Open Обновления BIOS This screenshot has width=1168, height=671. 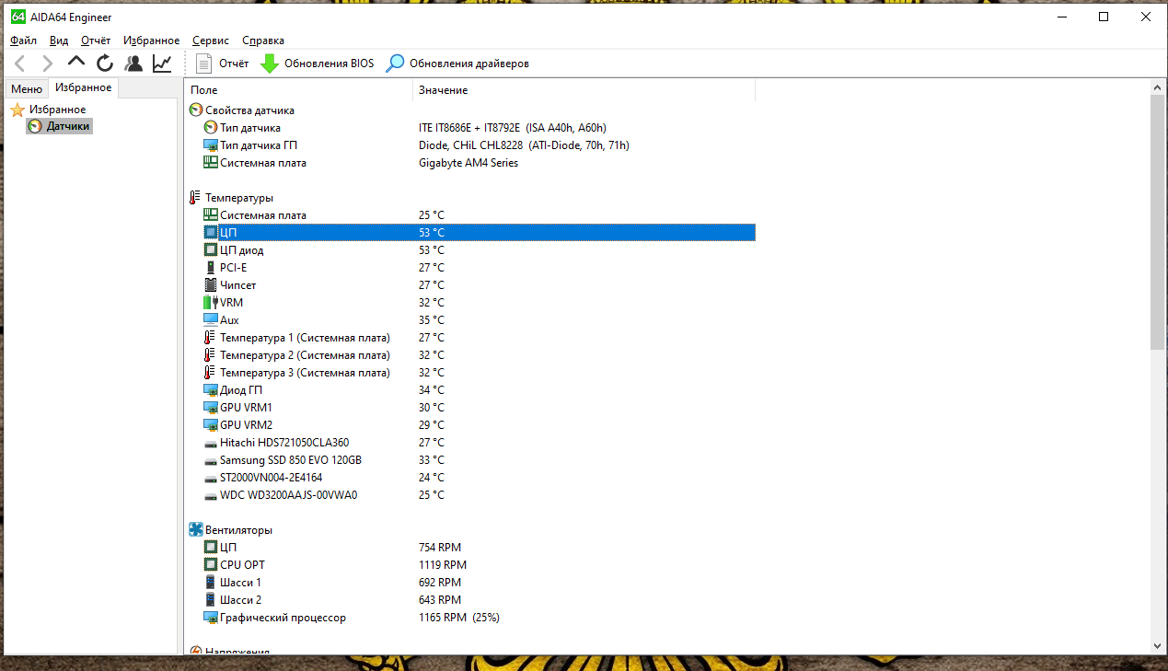point(318,64)
